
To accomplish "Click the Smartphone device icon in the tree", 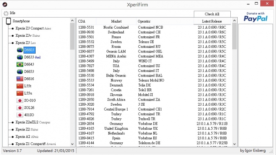I will pos(8,21).
